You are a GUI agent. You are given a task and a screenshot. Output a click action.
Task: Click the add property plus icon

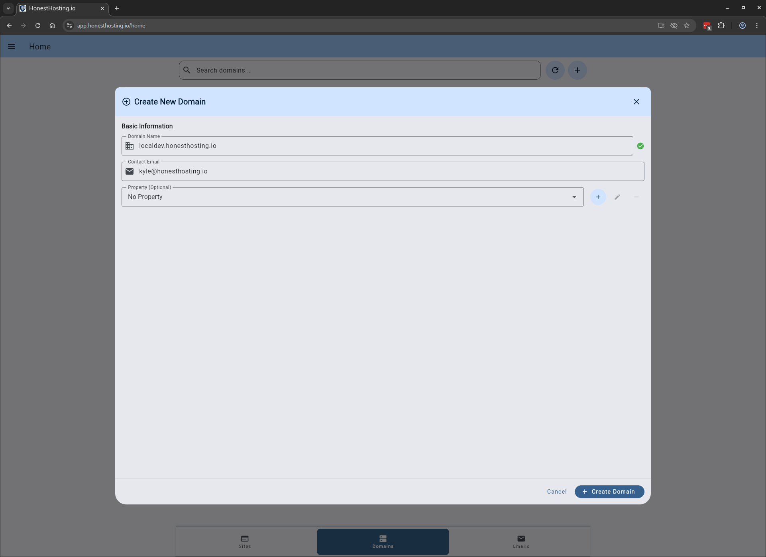(x=598, y=197)
